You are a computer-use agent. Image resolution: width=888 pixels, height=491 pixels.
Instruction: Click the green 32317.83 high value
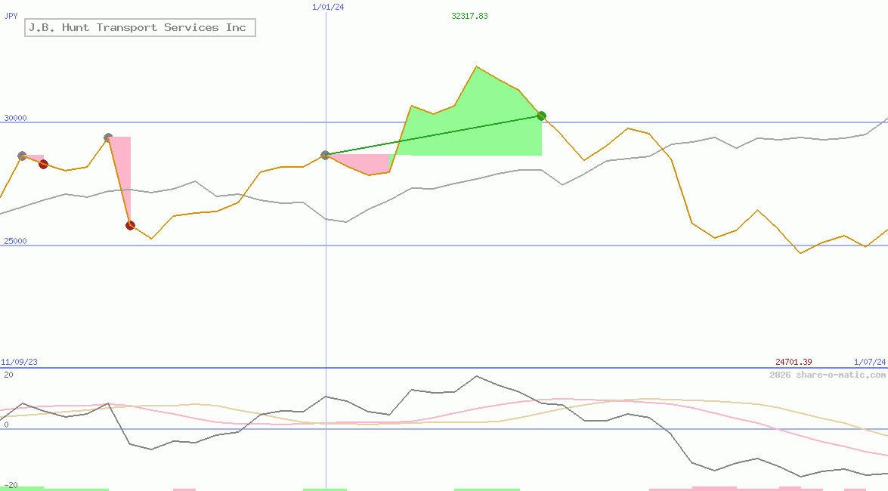(x=469, y=16)
